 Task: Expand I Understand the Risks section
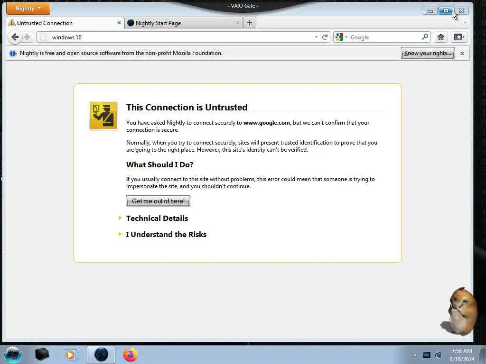pos(166,234)
